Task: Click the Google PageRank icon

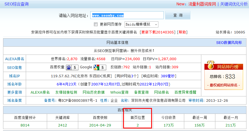Action: [97, 67]
